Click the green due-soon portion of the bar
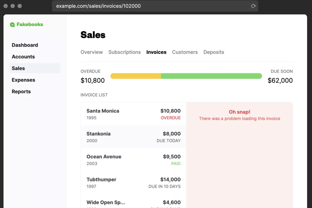312x208 pixels. [x=211, y=76]
